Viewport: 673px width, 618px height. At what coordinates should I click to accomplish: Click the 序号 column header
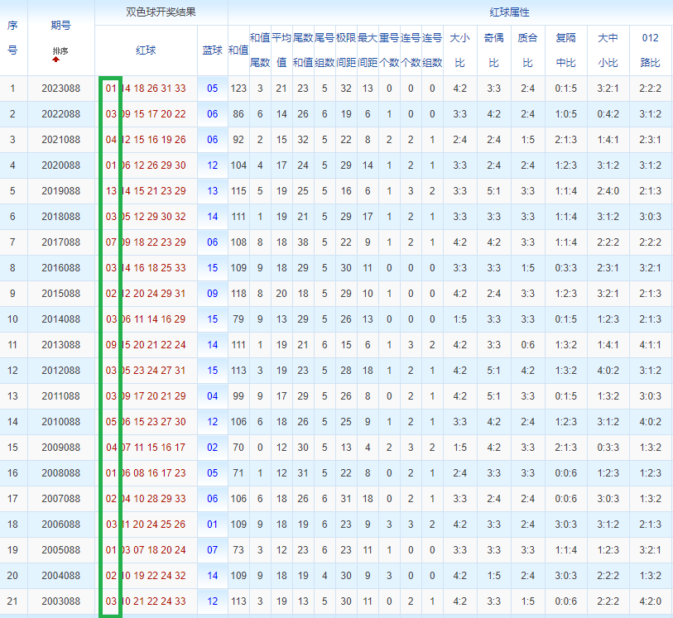click(x=12, y=38)
